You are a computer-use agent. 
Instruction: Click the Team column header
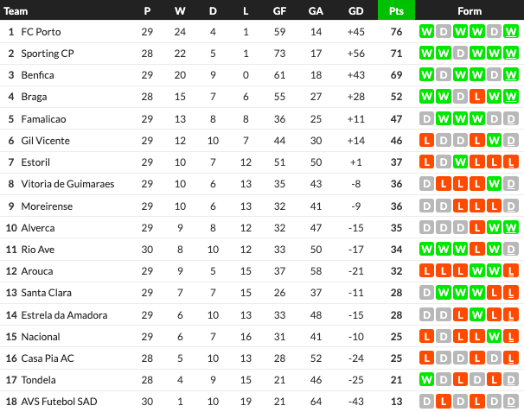click(16, 10)
